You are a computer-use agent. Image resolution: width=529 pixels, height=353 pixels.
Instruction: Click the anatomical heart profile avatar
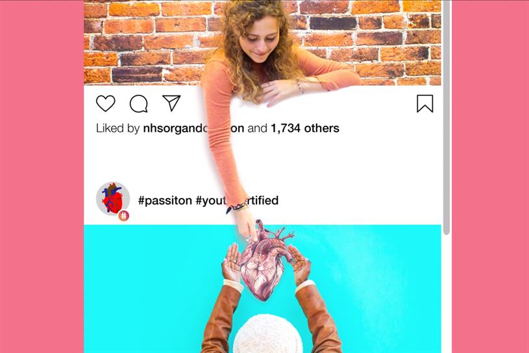pos(113,199)
